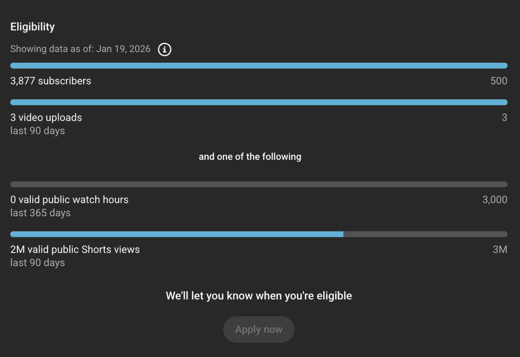
Task: Click the 500 subscriber target number
Action: click(x=499, y=81)
